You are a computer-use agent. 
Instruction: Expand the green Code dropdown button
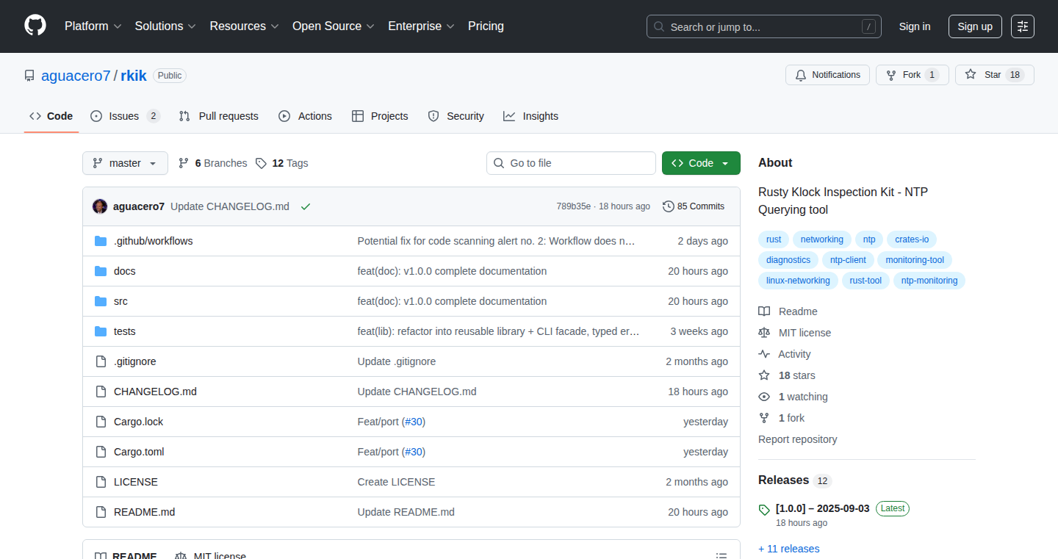point(701,163)
